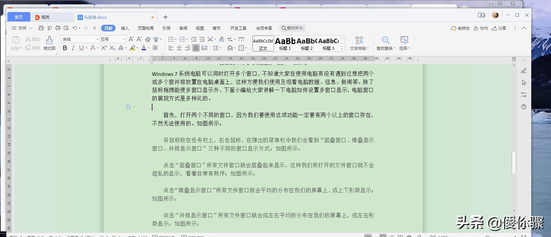The height and width of the screenshot is (237, 551).
Task: Click the Sort (A-Z) icon
Action: point(221,39)
